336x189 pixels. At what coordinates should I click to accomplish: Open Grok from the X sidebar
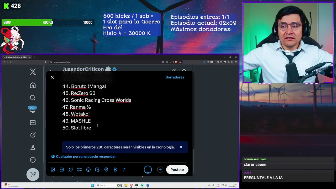click(x=33, y=135)
